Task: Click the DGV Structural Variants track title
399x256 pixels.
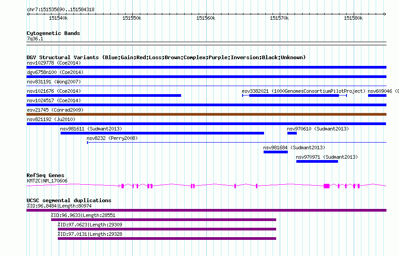Action: tap(166, 57)
